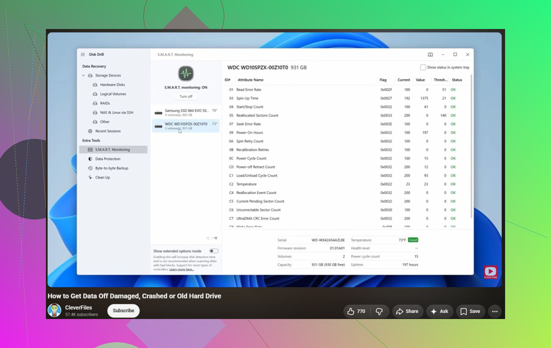Subscribe to the CleverFiles channel
The width and height of the screenshot is (551, 348).
[x=123, y=310]
